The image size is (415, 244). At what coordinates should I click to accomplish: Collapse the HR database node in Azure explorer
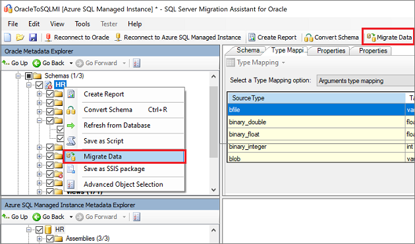(x=29, y=230)
